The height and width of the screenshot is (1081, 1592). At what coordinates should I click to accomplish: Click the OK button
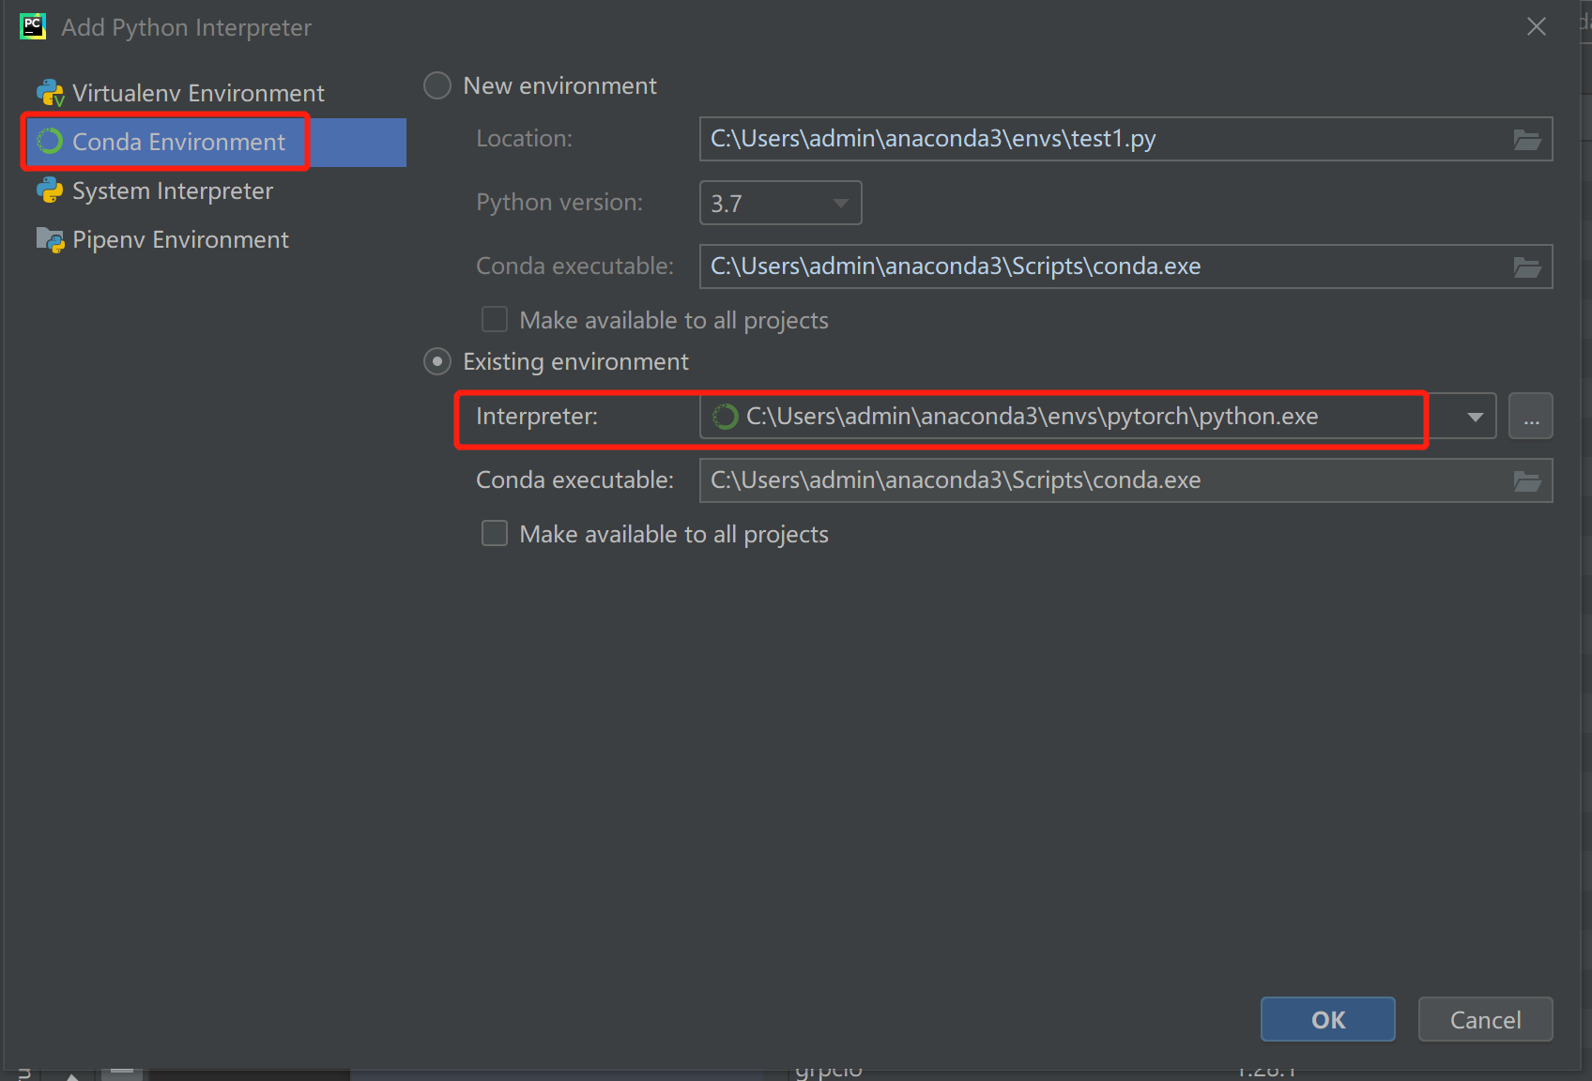(1327, 1019)
